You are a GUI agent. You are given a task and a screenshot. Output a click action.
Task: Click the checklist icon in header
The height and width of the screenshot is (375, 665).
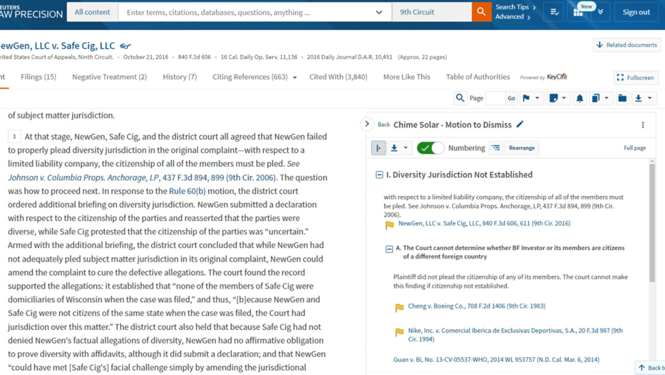554,12
